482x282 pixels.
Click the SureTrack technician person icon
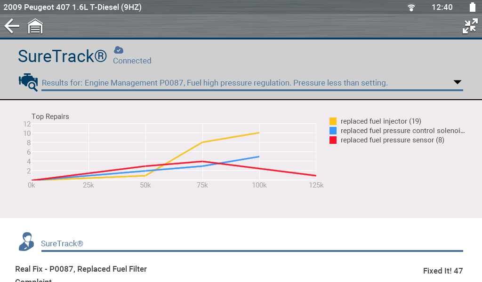26,242
